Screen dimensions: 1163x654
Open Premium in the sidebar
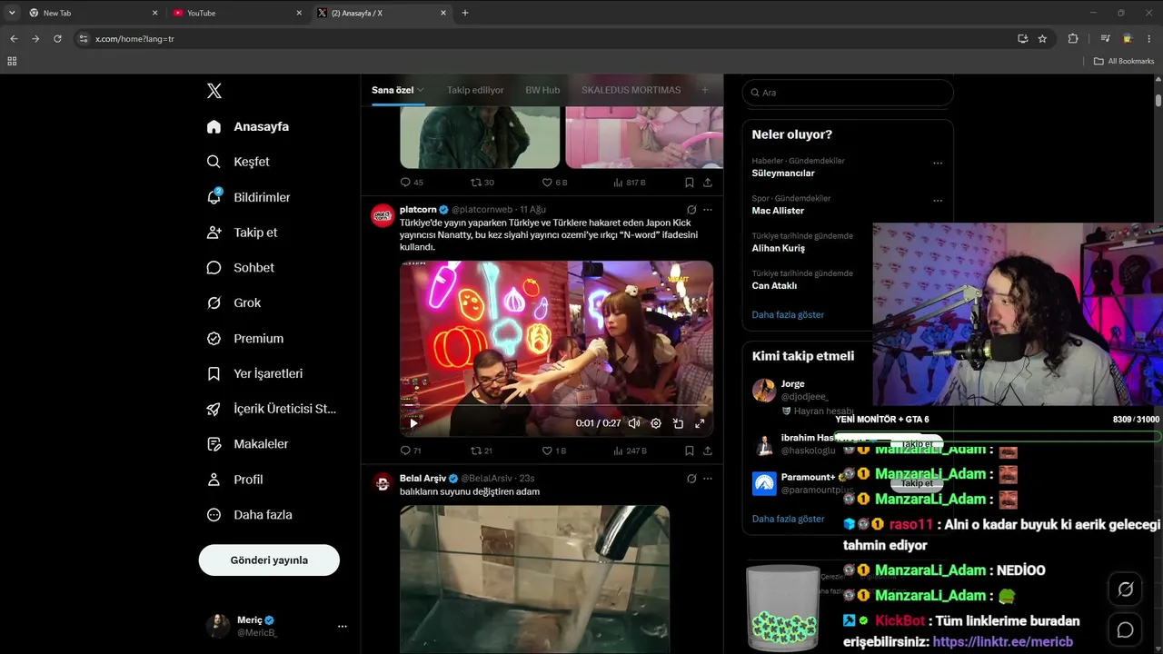(x=244, y=338)
